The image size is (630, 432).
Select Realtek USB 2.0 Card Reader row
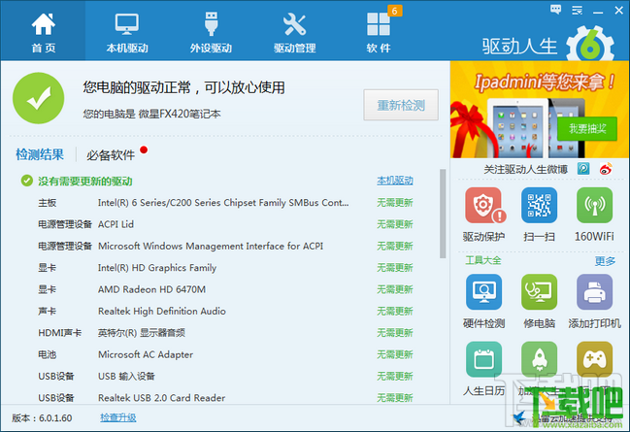[x=225, y=398]
